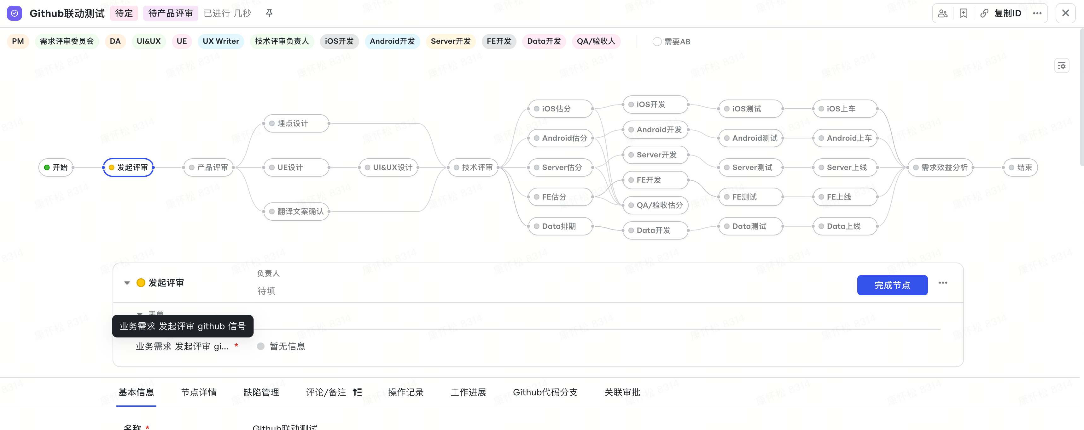This screenshot has width=1084, height=430.
Task: Select the UI&UX role tag
Action: [149, 41]
